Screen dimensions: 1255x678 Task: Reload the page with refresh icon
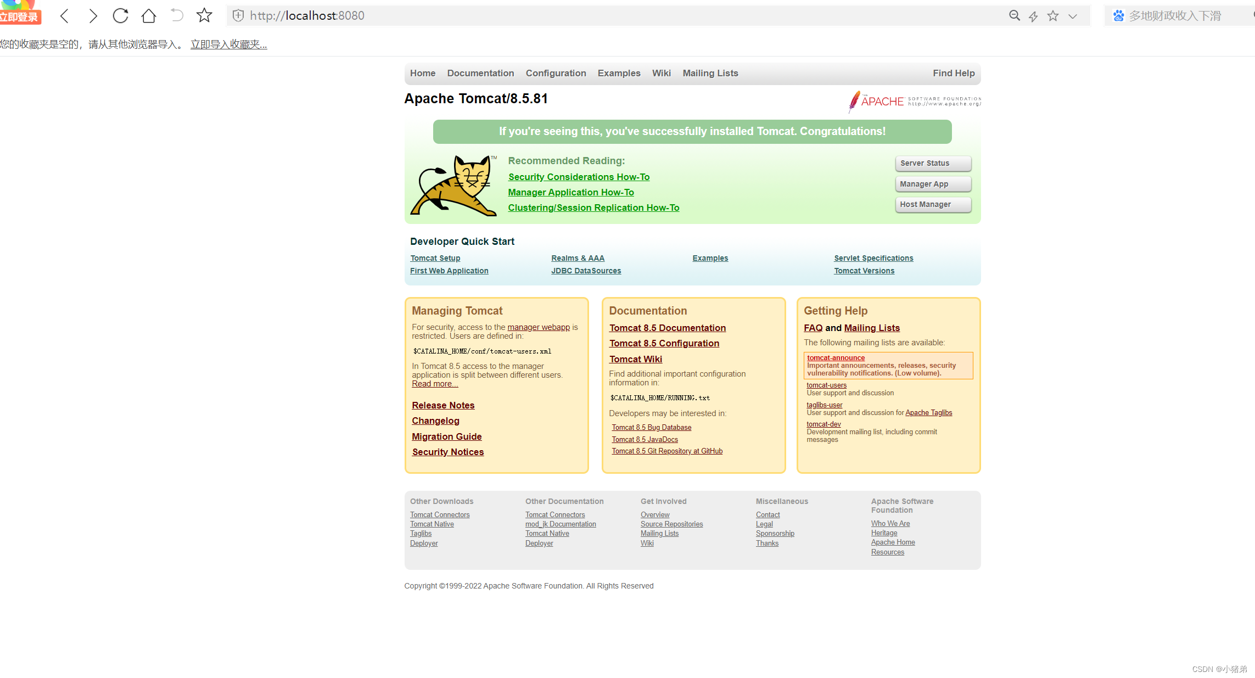[x=120, y=16]
